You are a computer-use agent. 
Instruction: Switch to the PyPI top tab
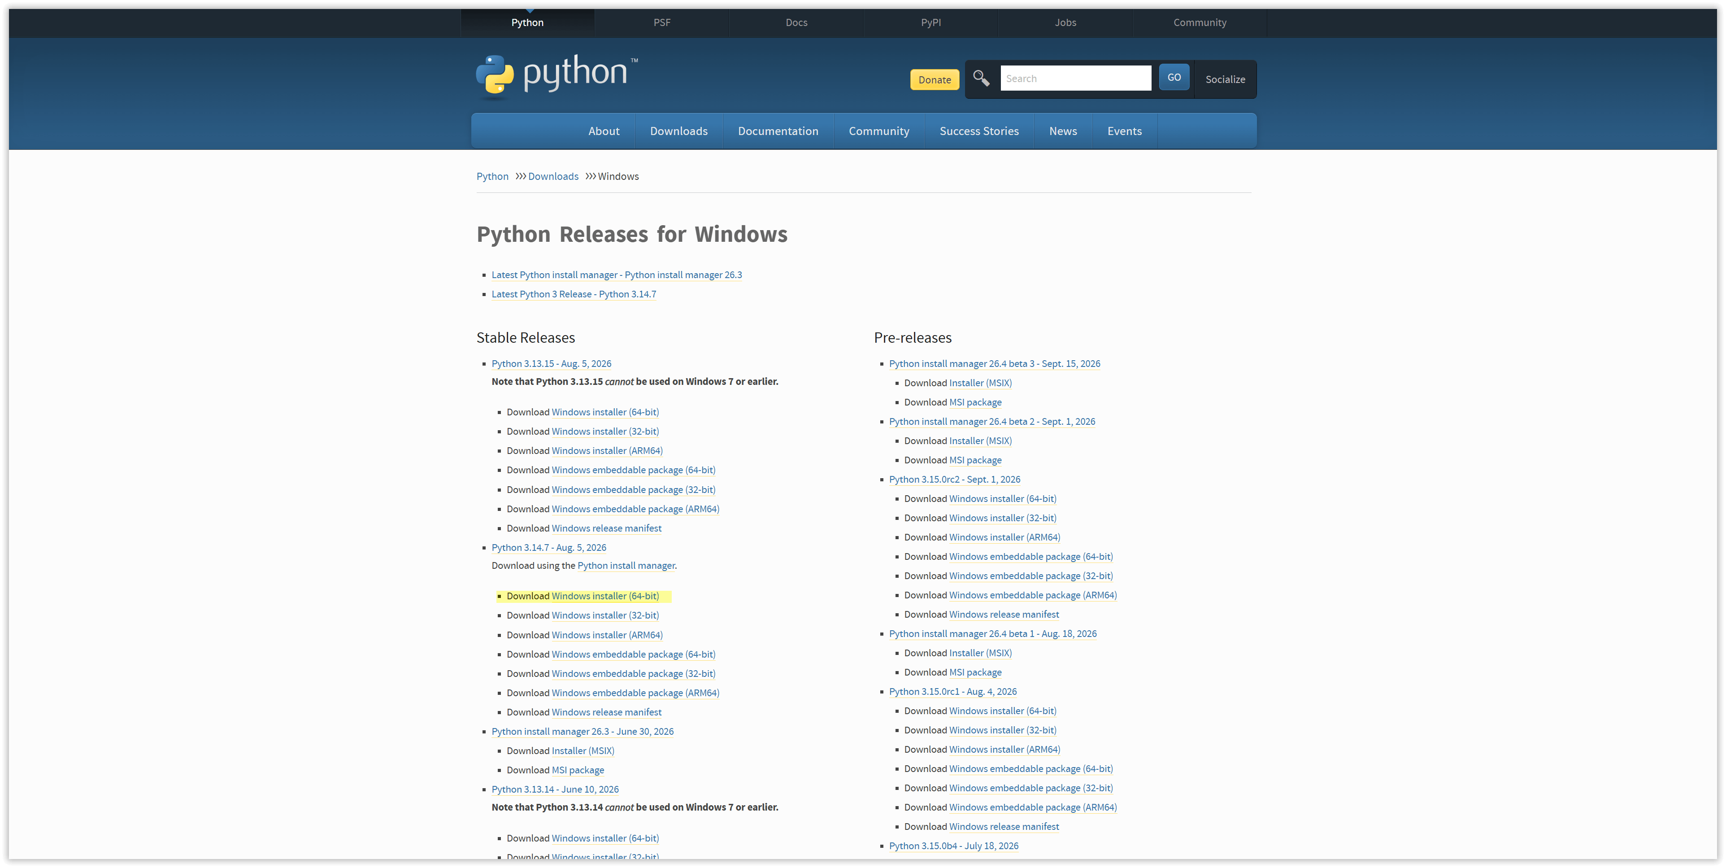tap(930, 23)
